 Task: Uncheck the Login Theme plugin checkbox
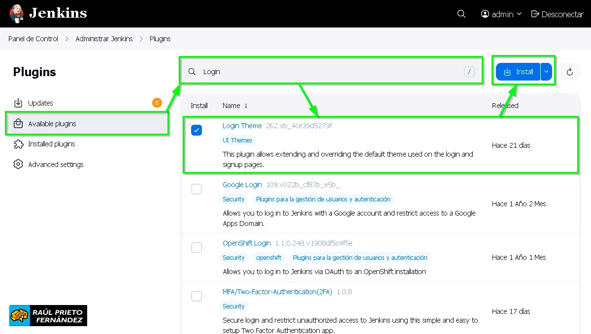[x=197, y=130]
